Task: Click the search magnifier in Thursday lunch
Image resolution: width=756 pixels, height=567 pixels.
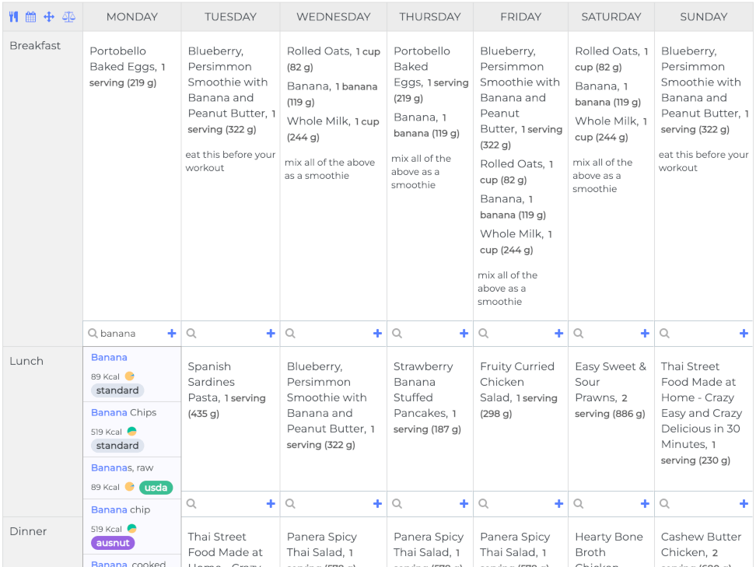Action: point(397,503)
